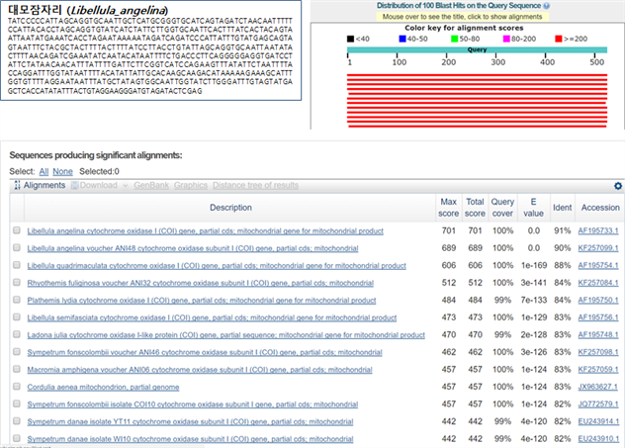Expand the Download dropdown arrow

point(126,186)
